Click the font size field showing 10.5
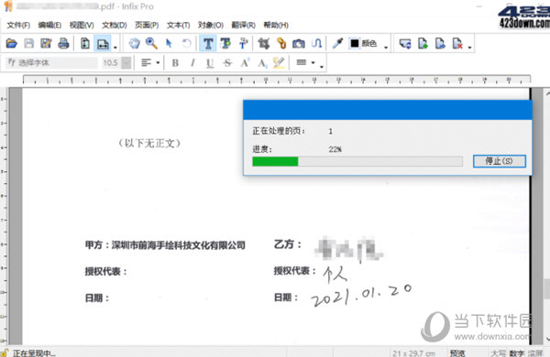550x357 pixels. (111, 63)
